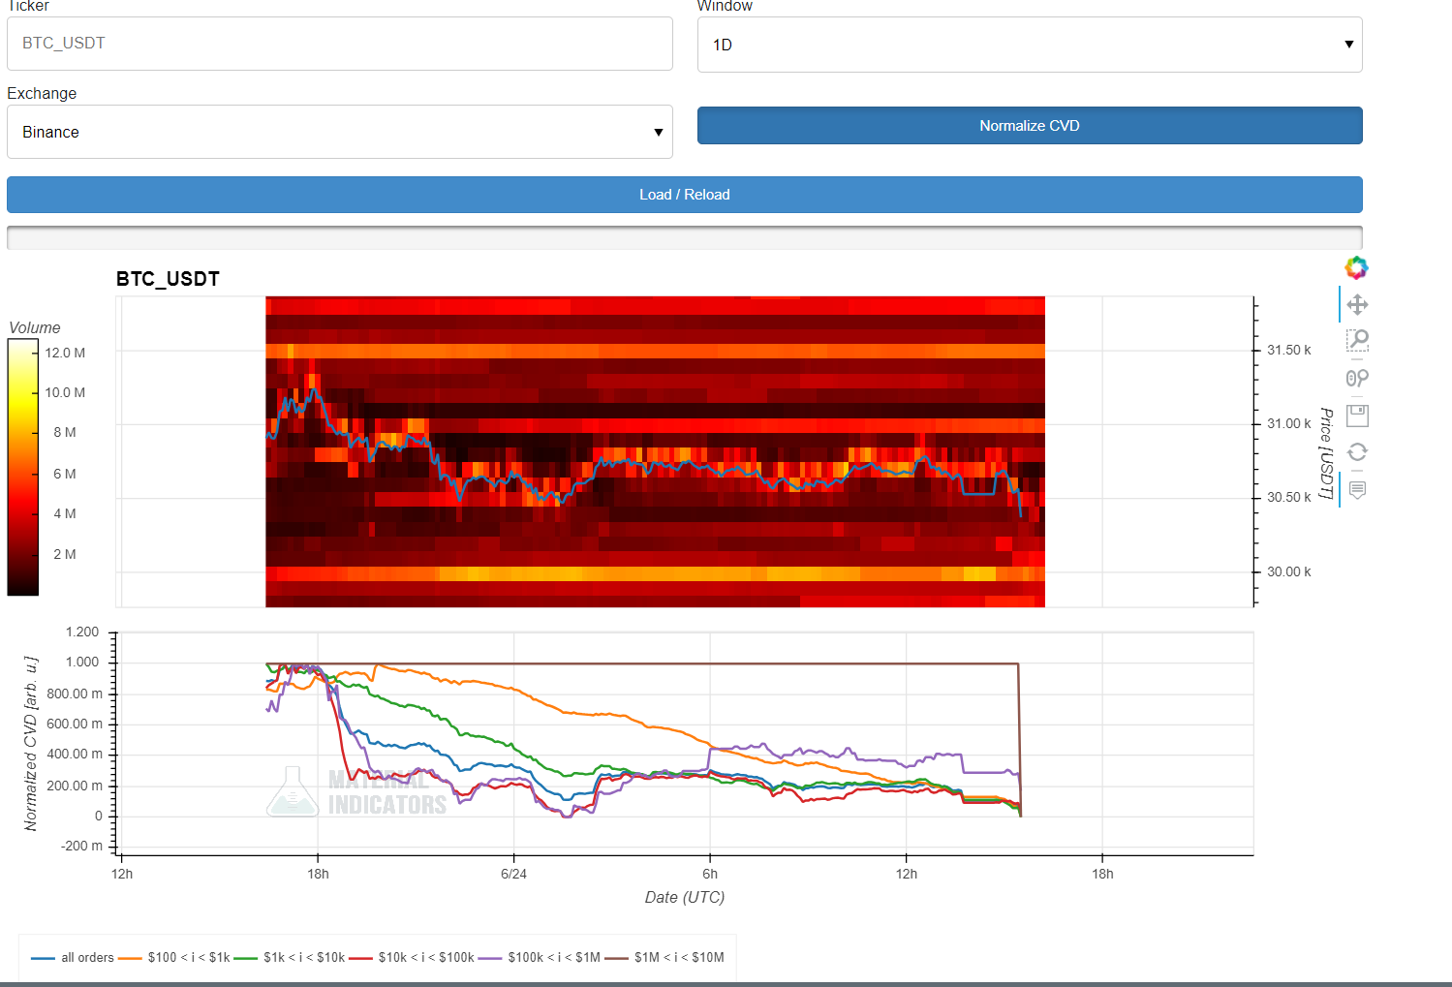The height and width of the screenshot is (987, 1452).
Task: Click the 31.50 k price tick label
Action: tap(1289, 350)
